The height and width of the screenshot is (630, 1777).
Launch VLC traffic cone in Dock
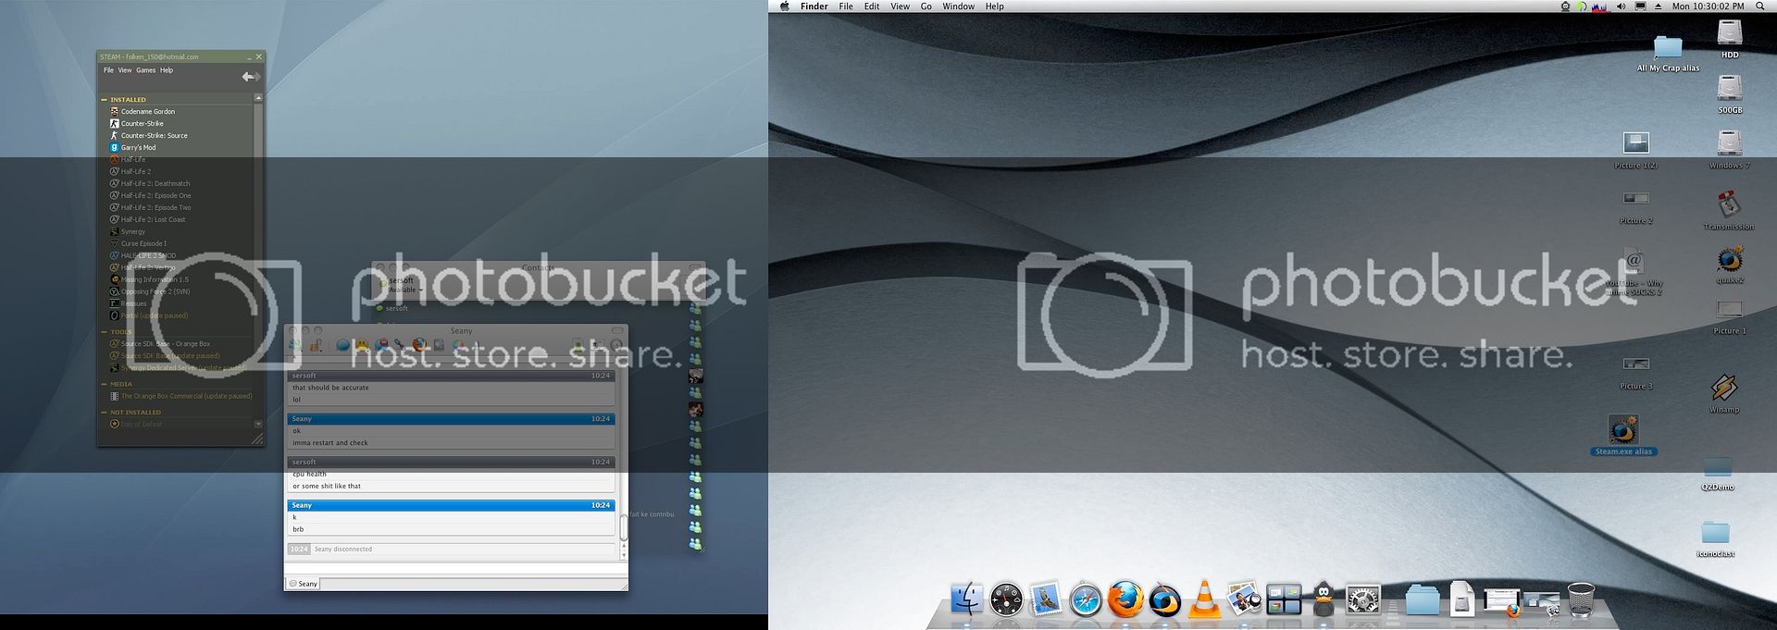tap(1204, 599)
